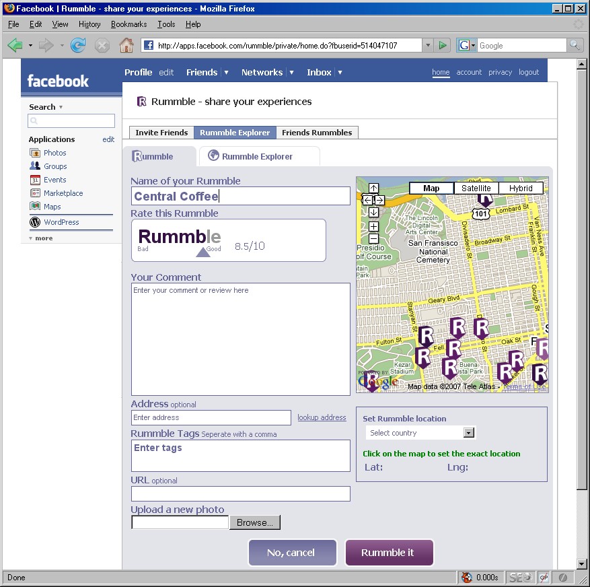The image size is (590, 587).
Task: Click the green Go arrow beside address bar
Action: point(443,46)
